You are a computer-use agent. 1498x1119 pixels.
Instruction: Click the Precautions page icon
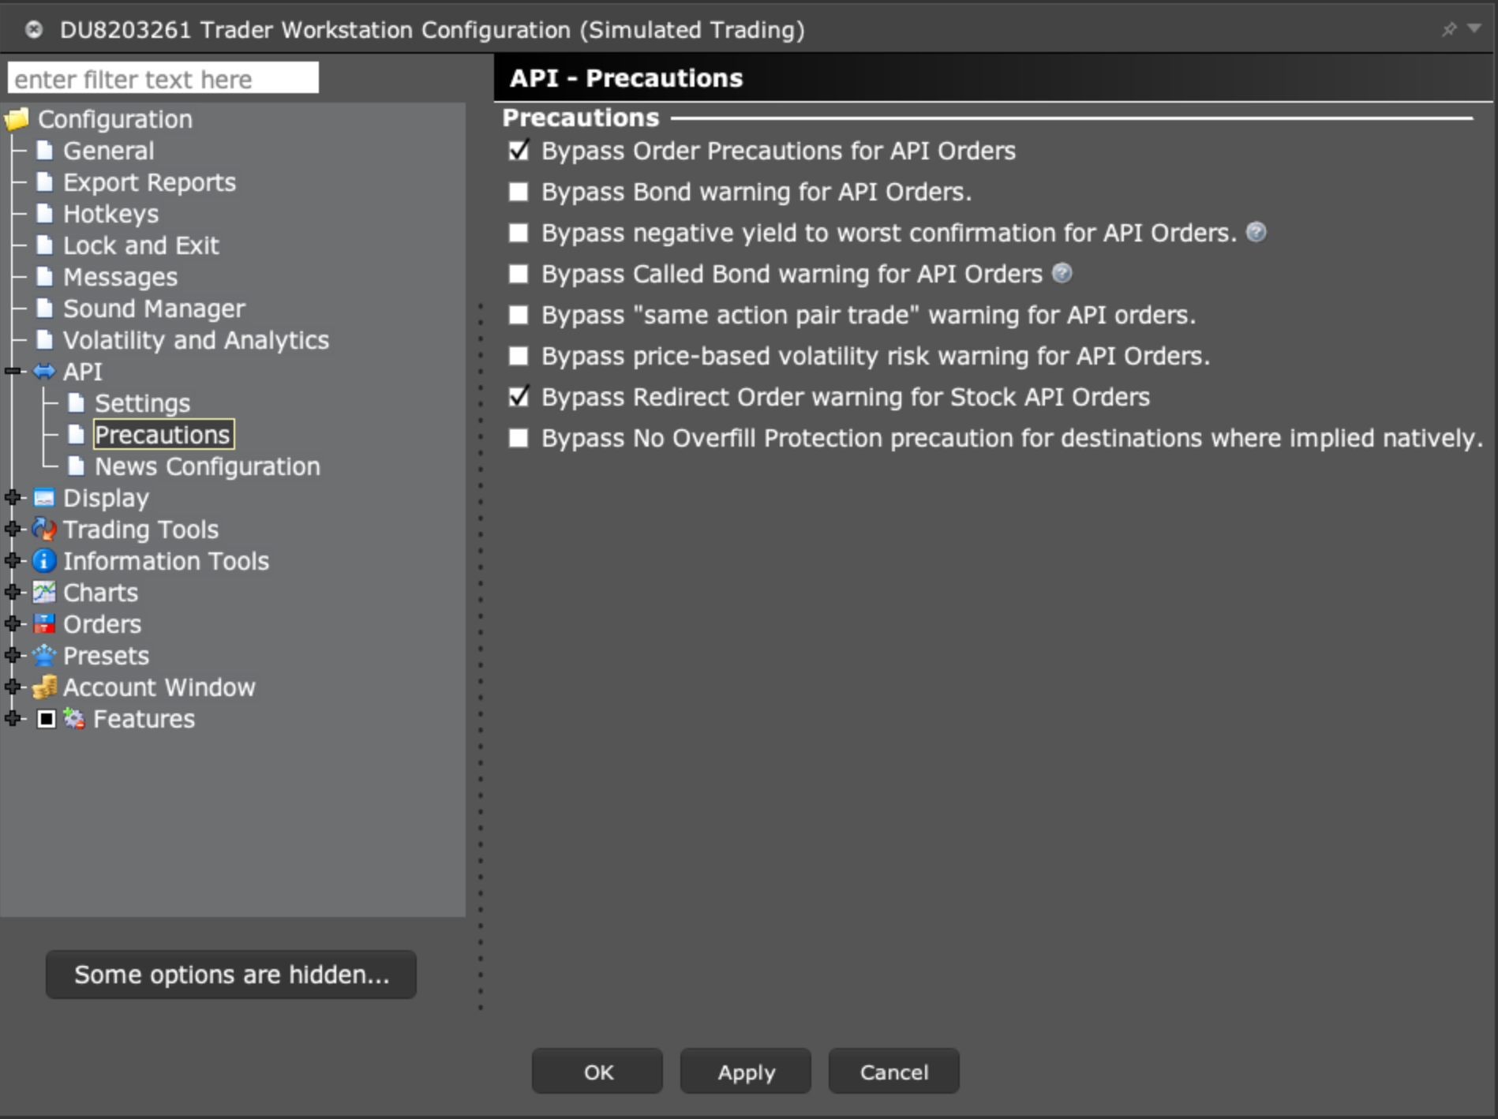click(x=77, y=434)
